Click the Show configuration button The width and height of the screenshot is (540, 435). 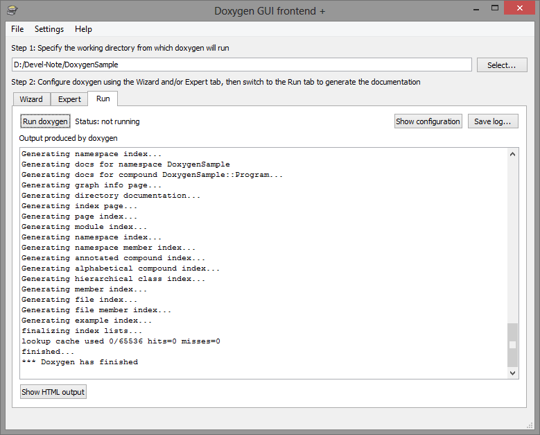point(428,121)
